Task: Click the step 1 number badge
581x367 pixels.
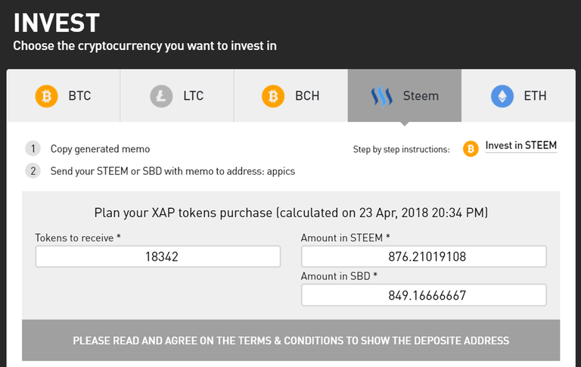Action: [33, 148]
